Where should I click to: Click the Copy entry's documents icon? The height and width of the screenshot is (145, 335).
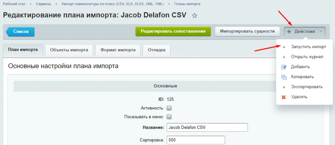(x=284, y=77)
